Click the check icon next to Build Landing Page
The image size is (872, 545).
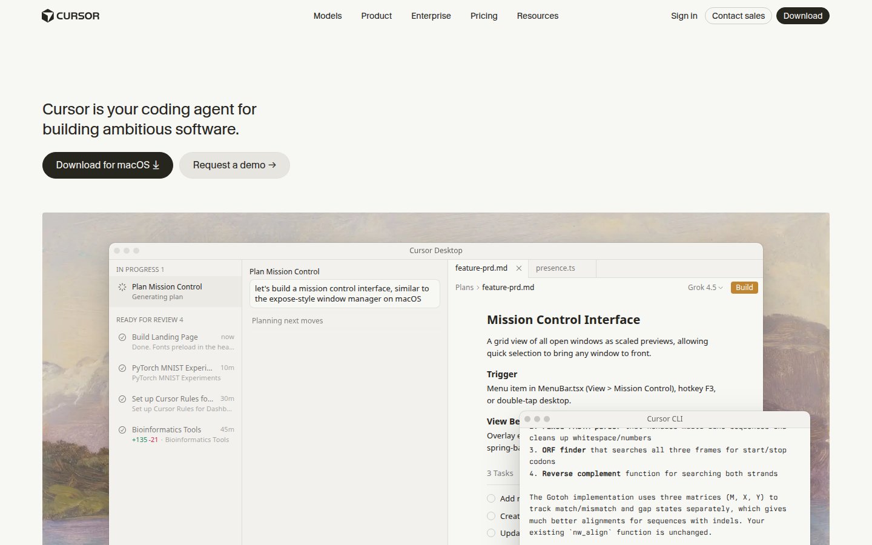122,337
